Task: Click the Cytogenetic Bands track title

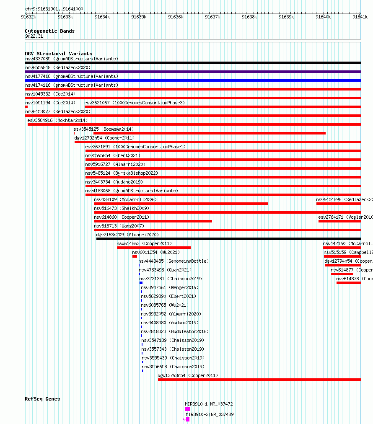Action: [x=50, y=31]
